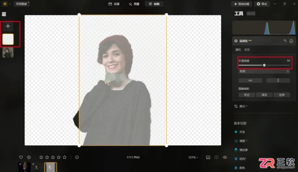Select the portrait base layer thumbnail
This screenshot has width=298, height=172.
pyautogui.click(x=8, y=53)
